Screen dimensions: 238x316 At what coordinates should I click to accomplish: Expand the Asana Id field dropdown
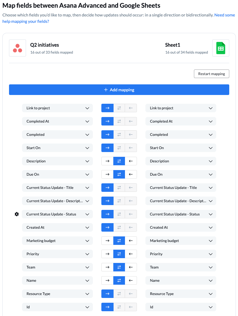(x=57, y=307)
